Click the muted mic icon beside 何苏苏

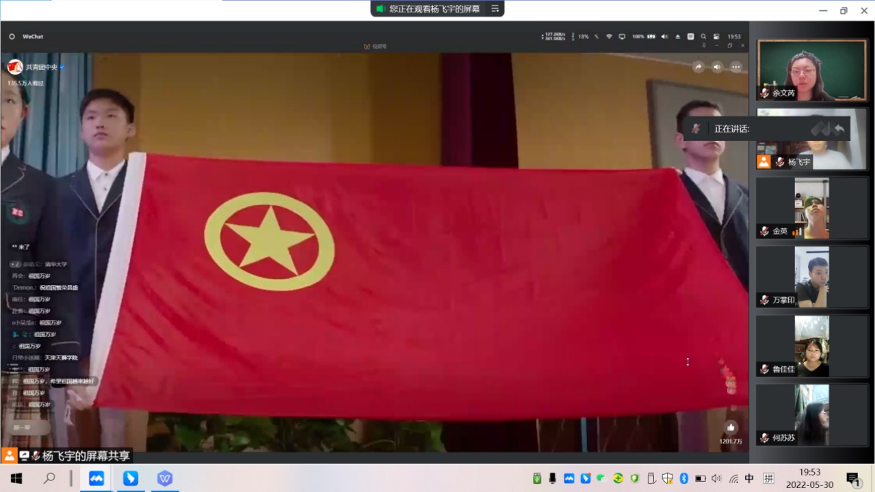click(765, 437)
